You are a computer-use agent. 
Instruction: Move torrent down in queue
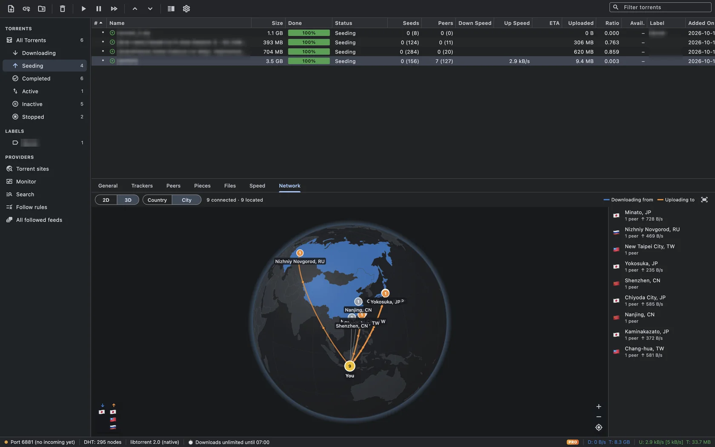150,9
